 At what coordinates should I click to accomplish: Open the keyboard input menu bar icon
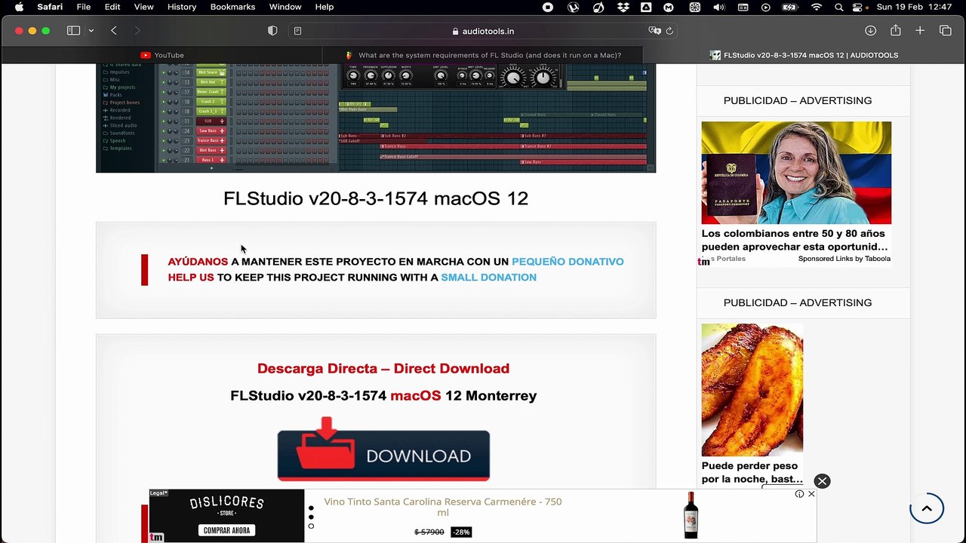[x=743, y=7]
